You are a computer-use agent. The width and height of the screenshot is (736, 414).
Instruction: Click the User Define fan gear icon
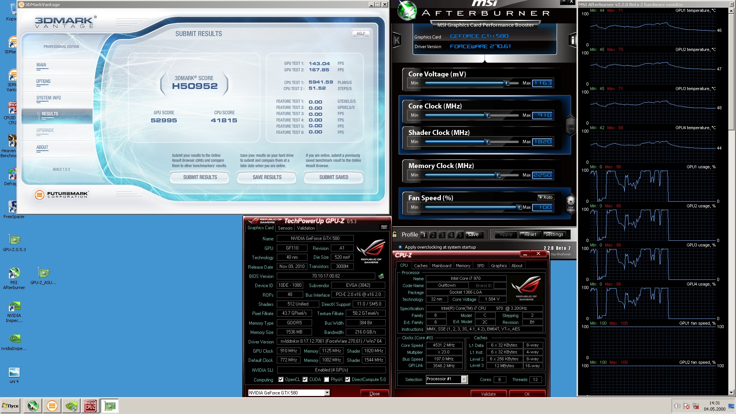(571, 202)
